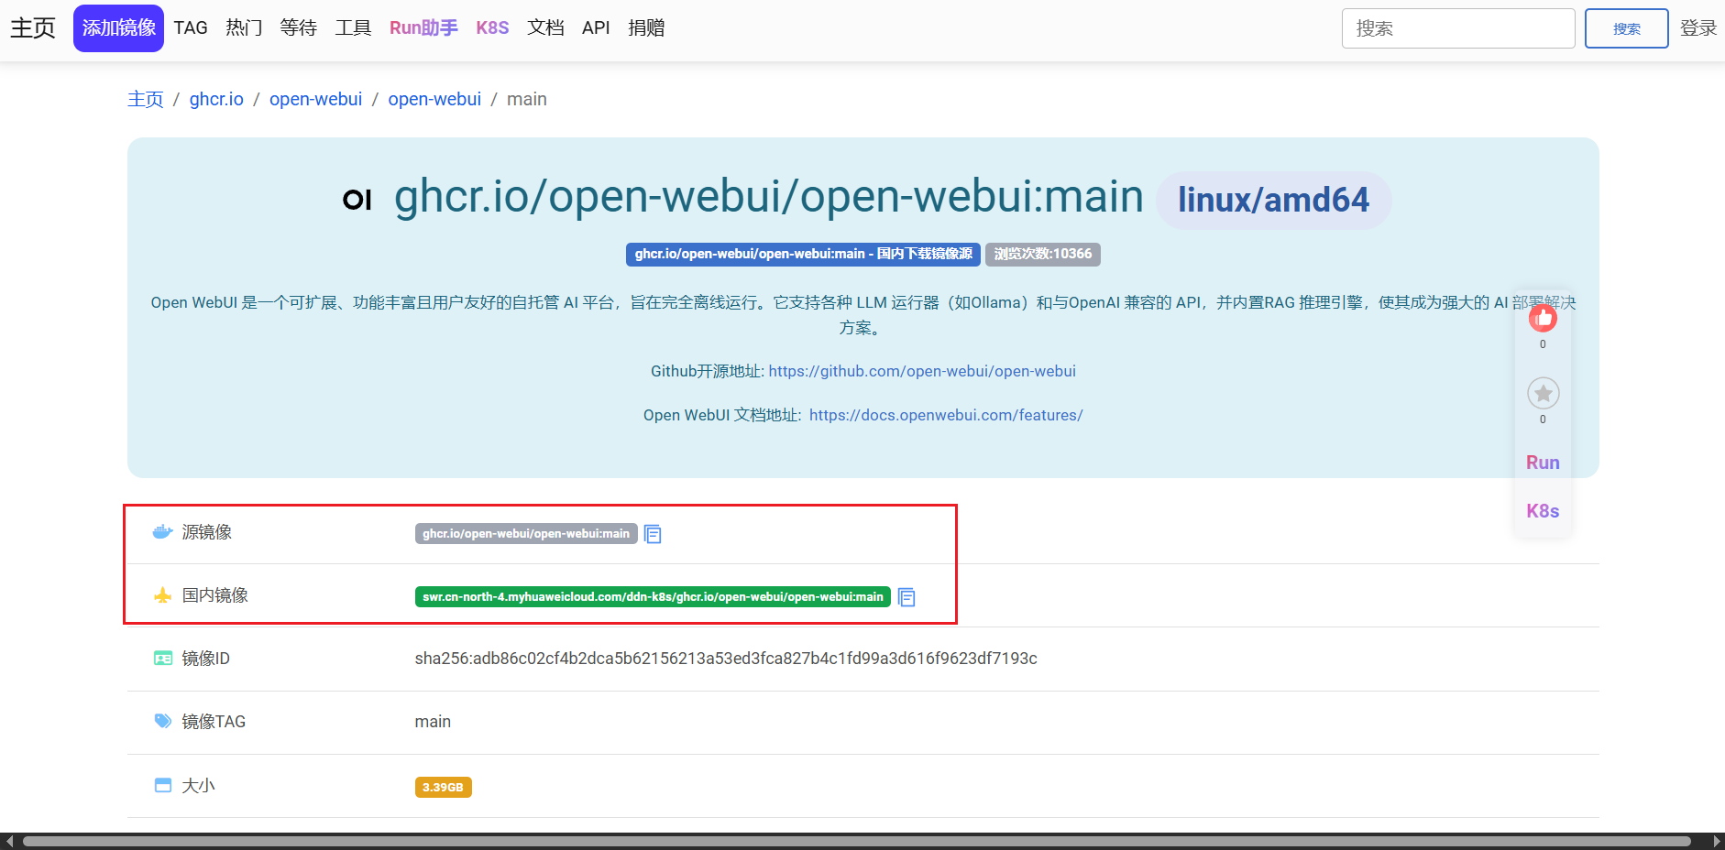Click the ghcr.io breadcrumb link
The width and height of the screenshot is (1725, 850).
216,99
